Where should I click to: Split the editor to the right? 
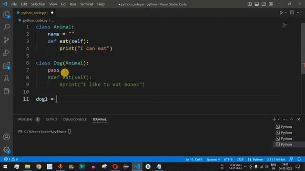coord(292,13)
